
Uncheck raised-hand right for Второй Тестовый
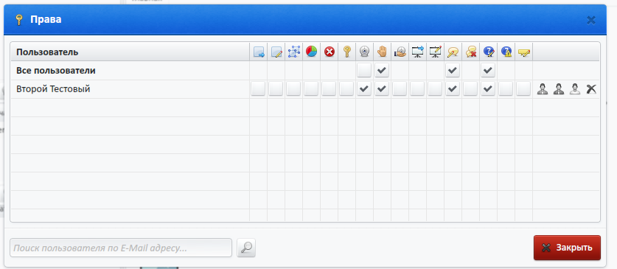pyautogui.click(x=382, y=89)
